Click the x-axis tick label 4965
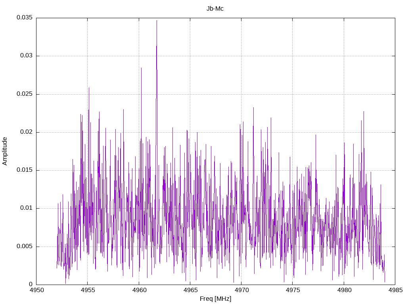 tap(190, 290)
